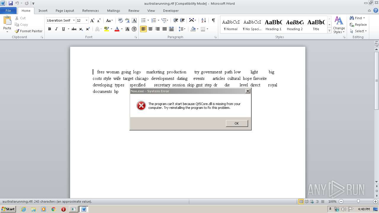Decrease the paragraph indent
This screenshot has width=379, height=213.
pyautogui.click(x=176, y=20)
